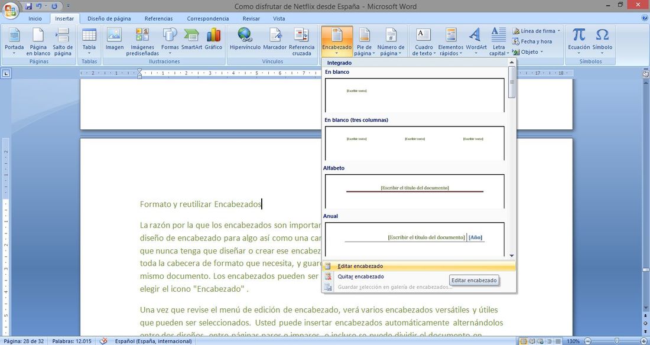Apply a drop cap with Letra capital

[x=499, y=41]
